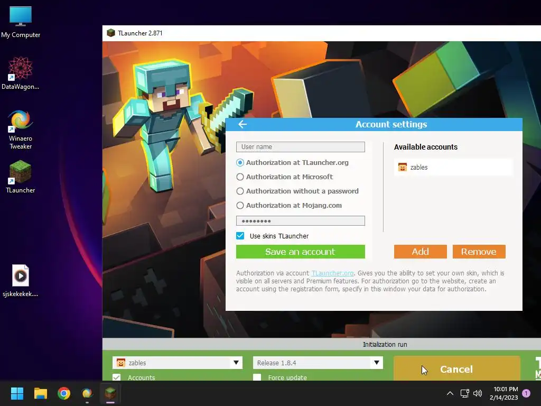
Task: Select zables in Available accounts list
Action: pyautogui.click(x=453, y=167)
